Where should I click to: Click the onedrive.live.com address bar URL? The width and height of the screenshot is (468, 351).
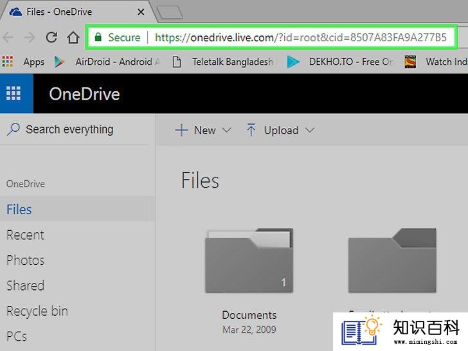301,37
